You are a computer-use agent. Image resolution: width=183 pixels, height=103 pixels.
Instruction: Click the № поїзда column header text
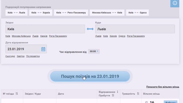[8, 94]
